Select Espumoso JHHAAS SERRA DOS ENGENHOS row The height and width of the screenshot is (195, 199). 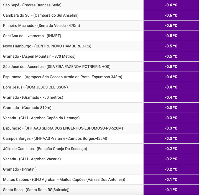99,128
